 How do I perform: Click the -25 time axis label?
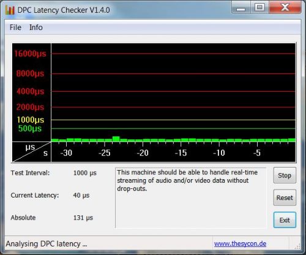105,153
